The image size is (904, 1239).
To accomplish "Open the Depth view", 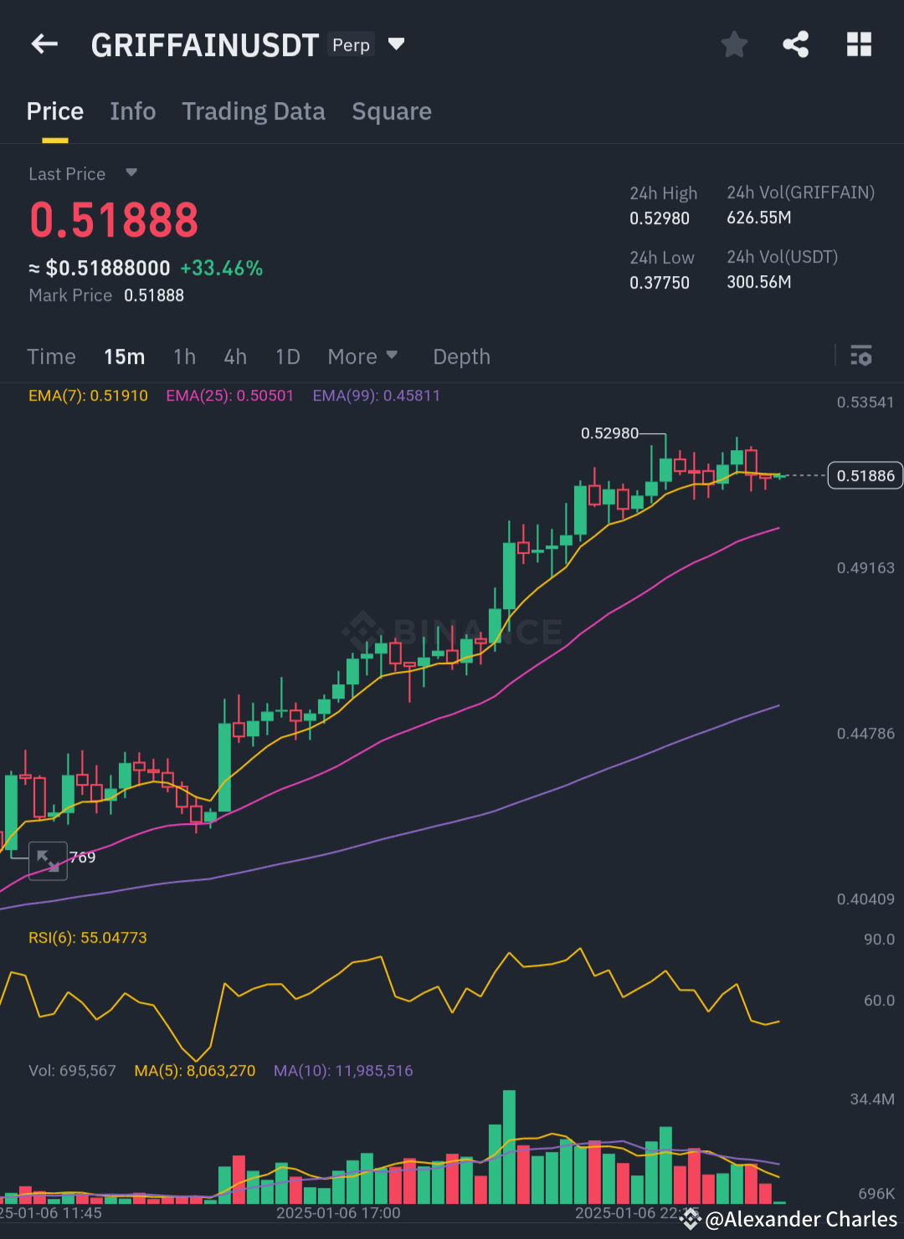I will click(461, 356).
